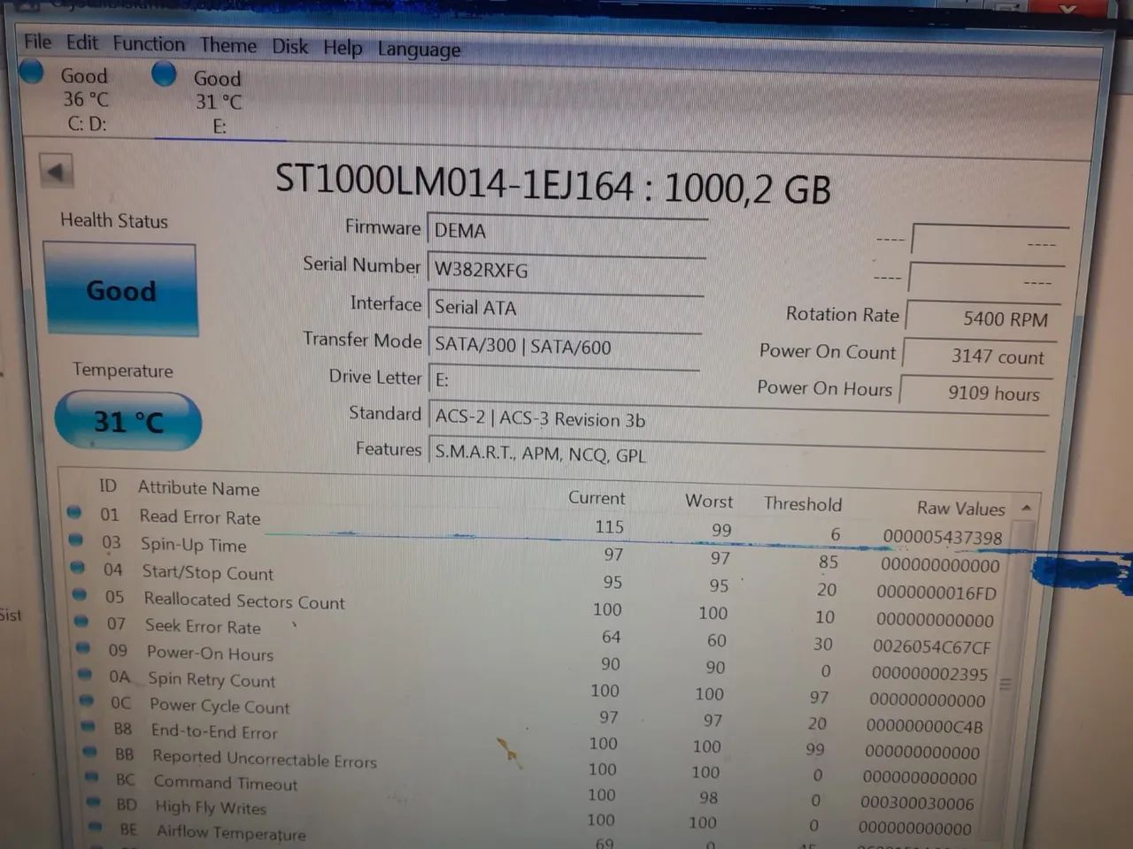Screen dimensions: 1133x849
Task: Switch to the C: D: drive tab
Action: (86, 99)
